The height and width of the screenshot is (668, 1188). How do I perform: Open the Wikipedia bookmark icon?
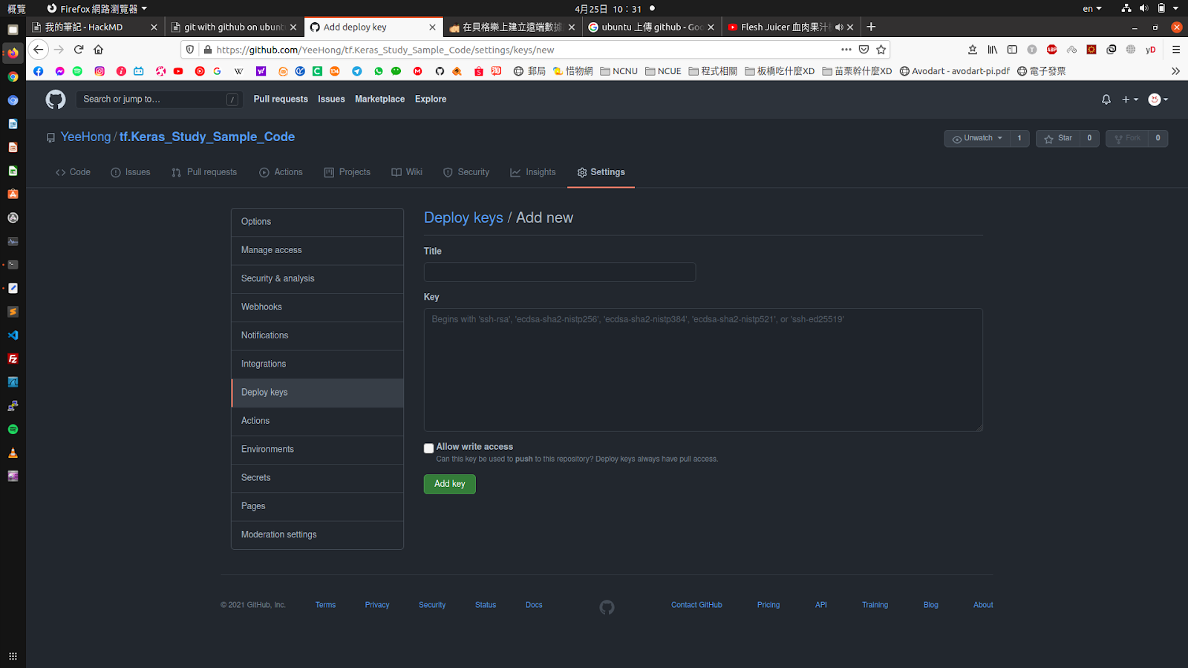[238, 71]
